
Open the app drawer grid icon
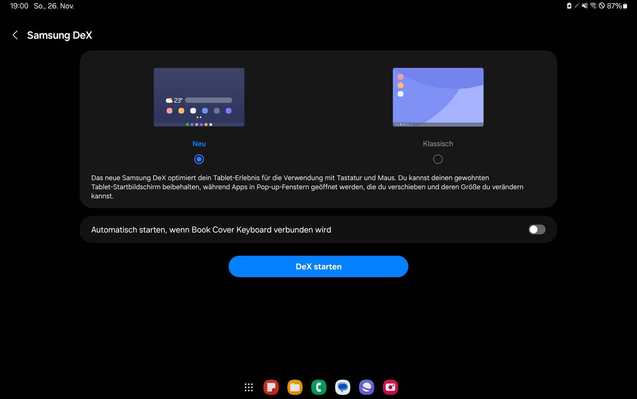249,387
